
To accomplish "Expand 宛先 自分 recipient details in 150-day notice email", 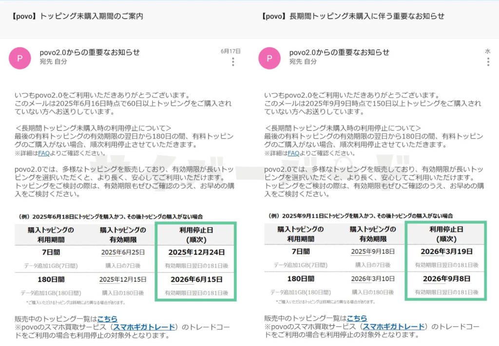I will (303, 62).
